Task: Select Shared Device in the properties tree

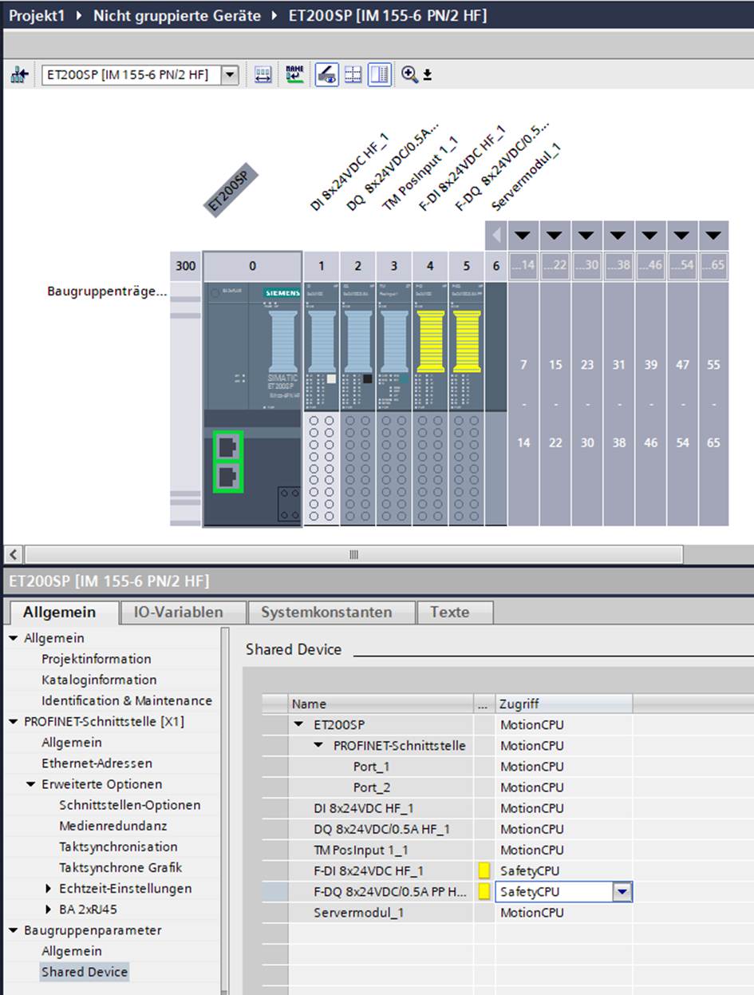Action: (x=84, y=972)
